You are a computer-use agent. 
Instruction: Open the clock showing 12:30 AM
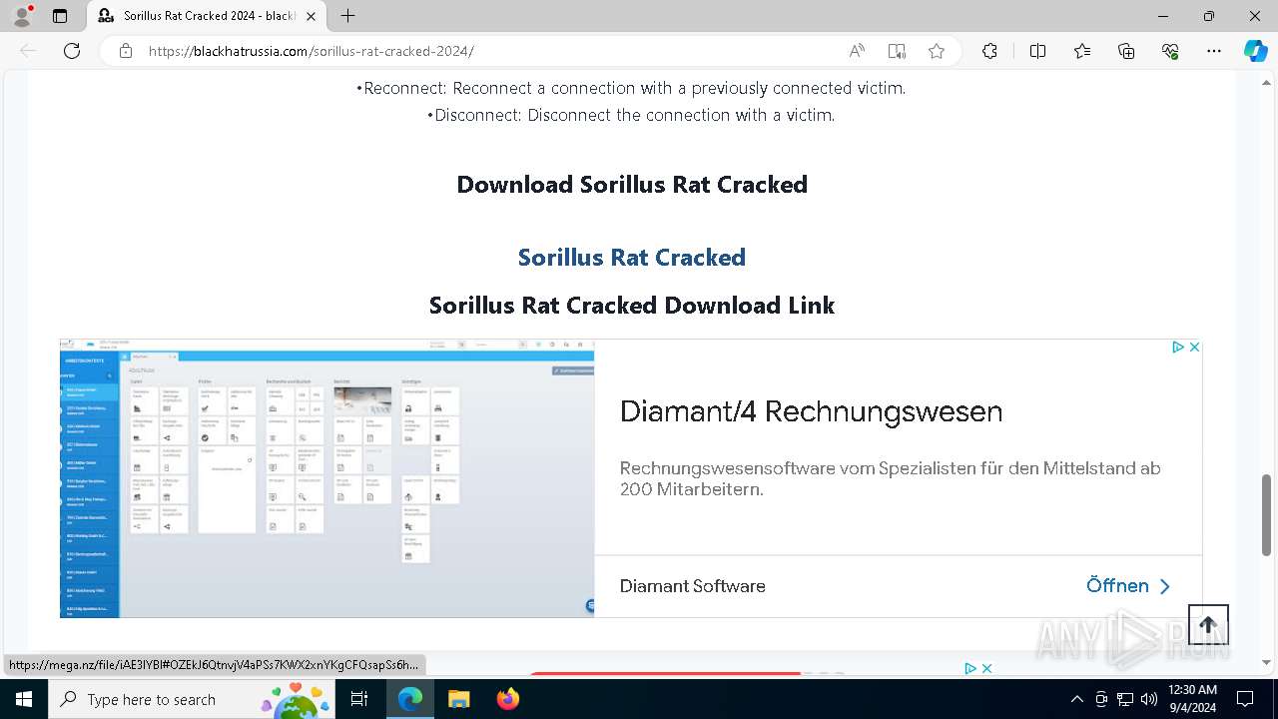coord(1192,699)
